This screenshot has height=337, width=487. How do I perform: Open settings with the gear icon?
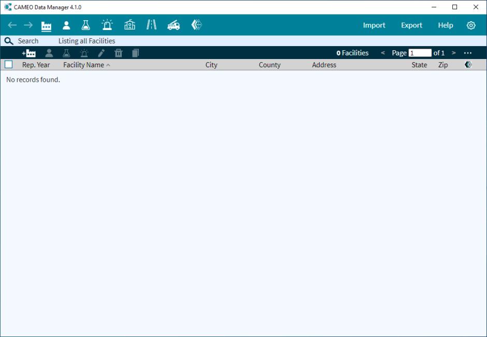471,25
